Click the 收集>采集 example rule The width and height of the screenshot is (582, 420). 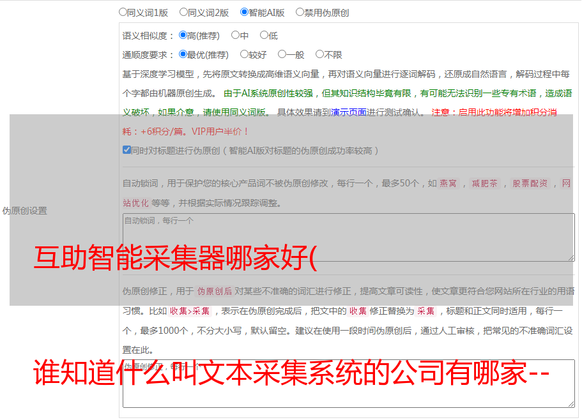pyautogui.click(x=190, y=311)
